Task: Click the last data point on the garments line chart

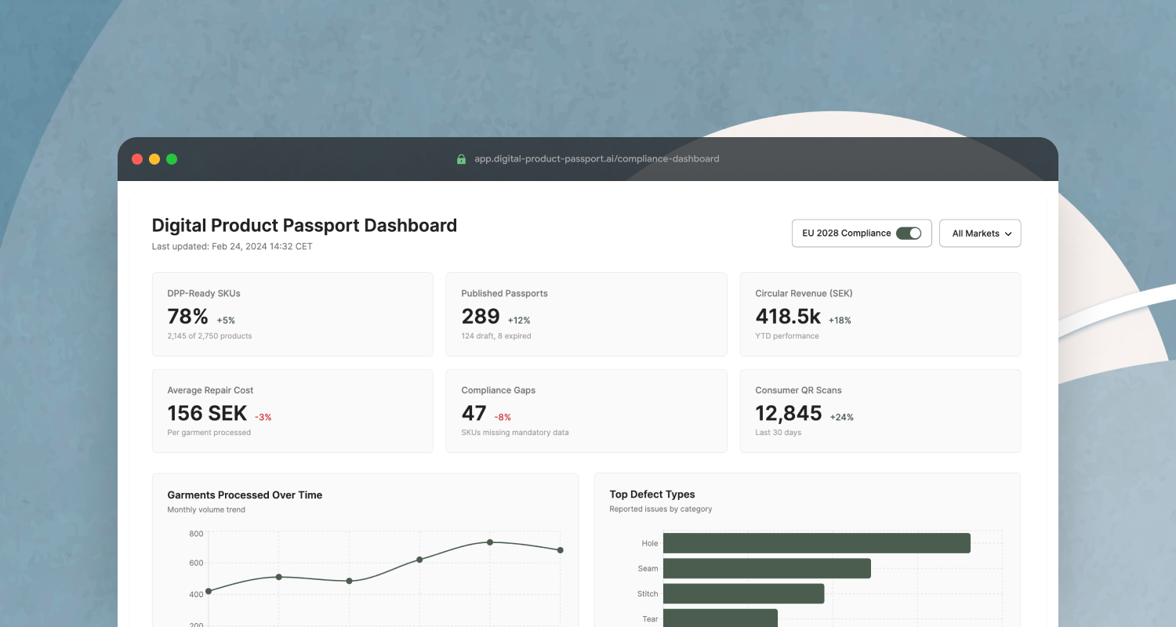Action: pos(560,550)
